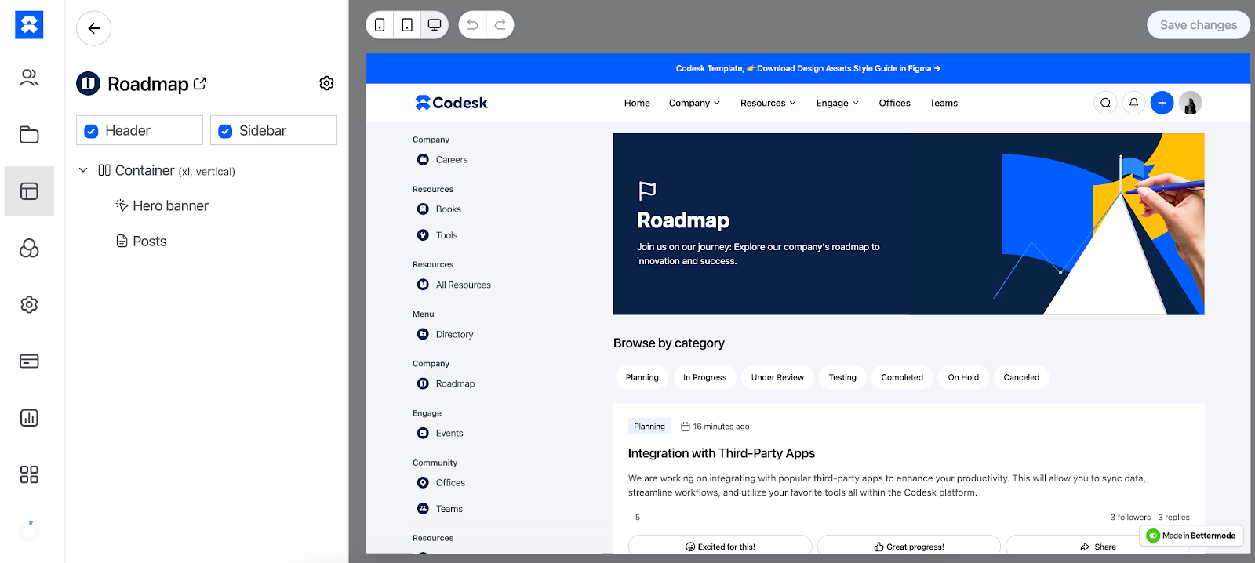Viewport: 1255px width, 563px height.
Task: Open the Apps grid icon in the sidebar
Action: coord(29,474)
